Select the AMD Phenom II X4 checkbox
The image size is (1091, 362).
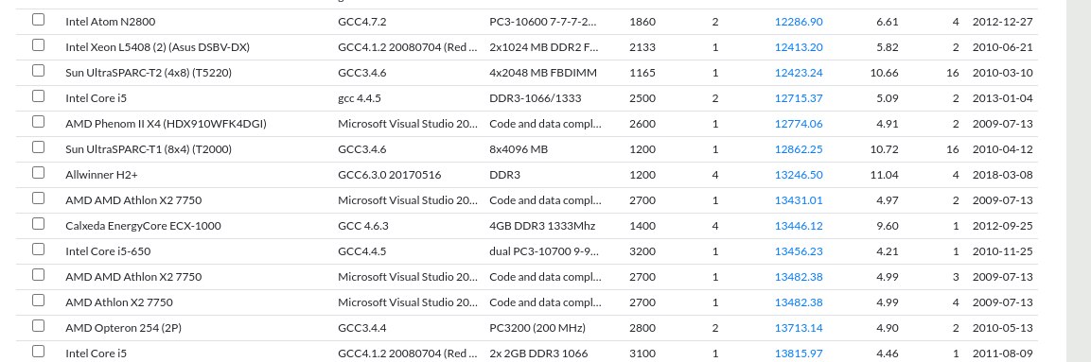tap(38, 122)
